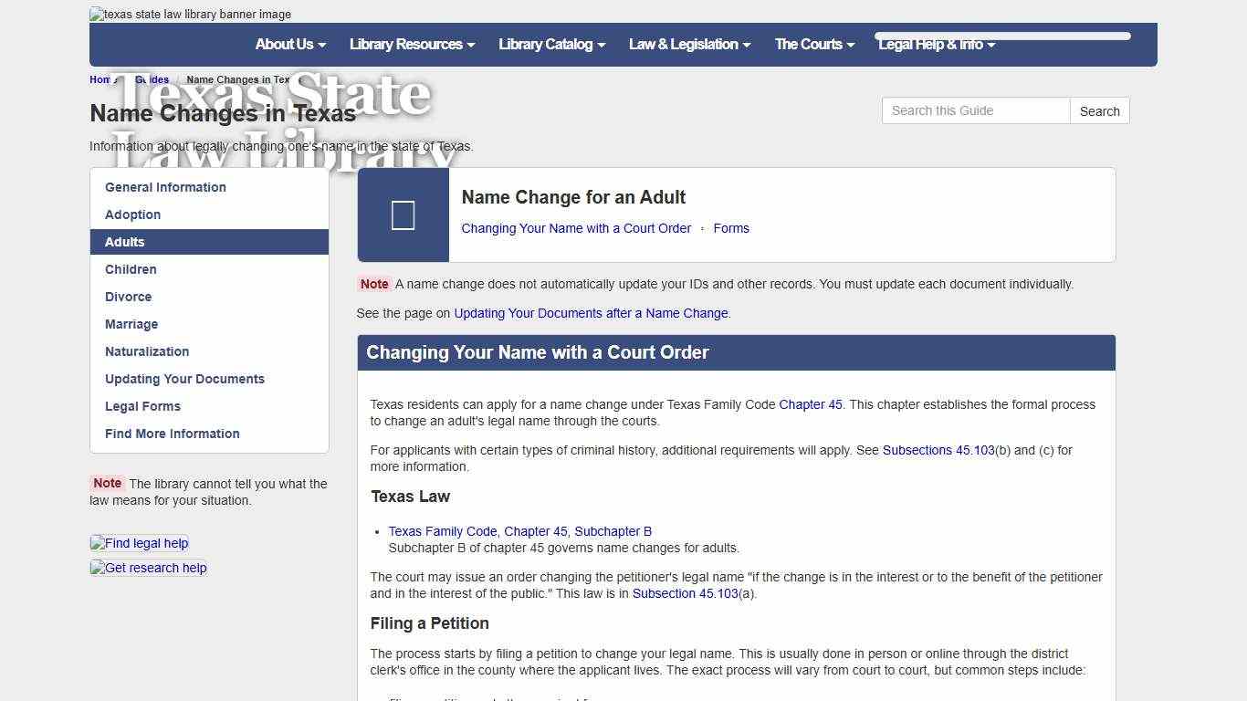The image size is (1247, 701).
Task: Open the About Us menu
Action: tap(289, 44)
